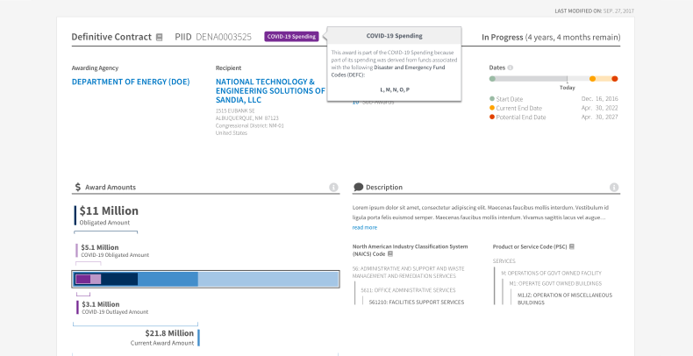Click the Description speech bubble icon
Screen dimensions: 693x356
pos(359,188)
